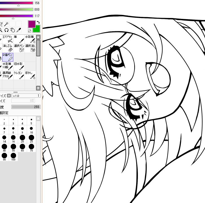The width and height of the screenshot is (205, 203).
Task: Choose brush size preset 60
Action: pos(22,148)
